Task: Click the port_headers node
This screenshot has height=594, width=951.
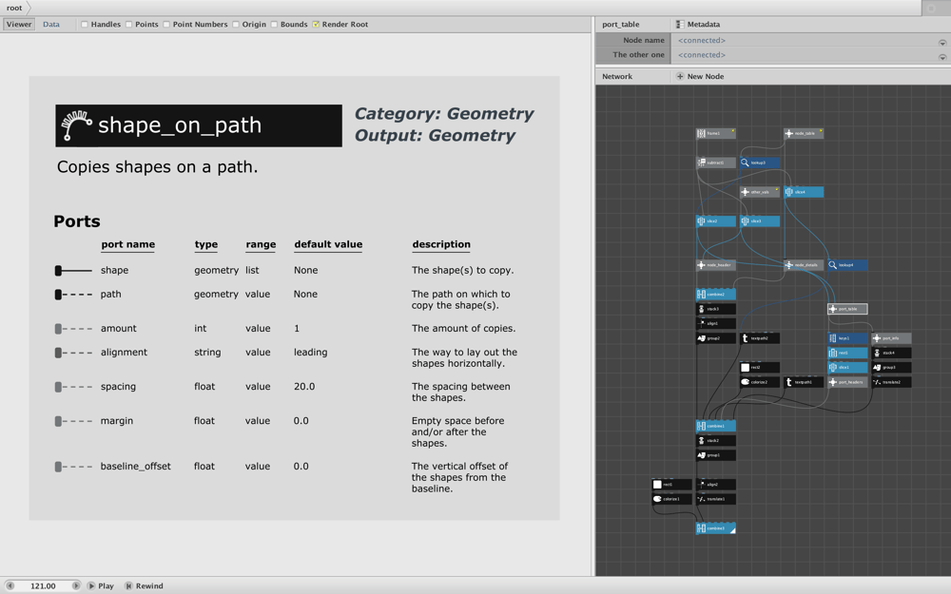Action: click(x=847, y=382)
